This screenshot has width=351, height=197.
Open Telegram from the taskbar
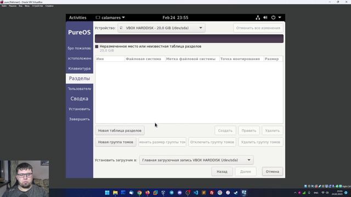coord(172,193)
